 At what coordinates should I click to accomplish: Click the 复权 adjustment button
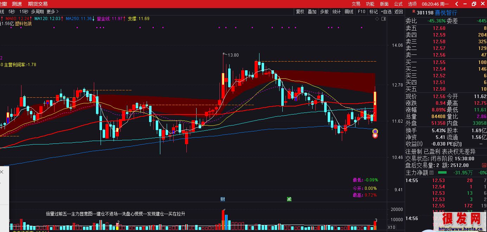coord(300,12)
